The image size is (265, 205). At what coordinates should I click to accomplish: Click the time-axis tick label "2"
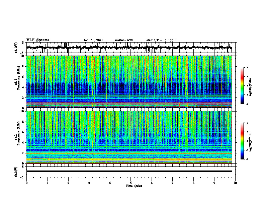[x=68, y=183]
